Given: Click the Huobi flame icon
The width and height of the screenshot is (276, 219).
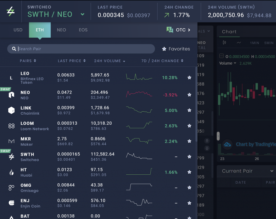Looking at the screenshot, I should 11,172.
